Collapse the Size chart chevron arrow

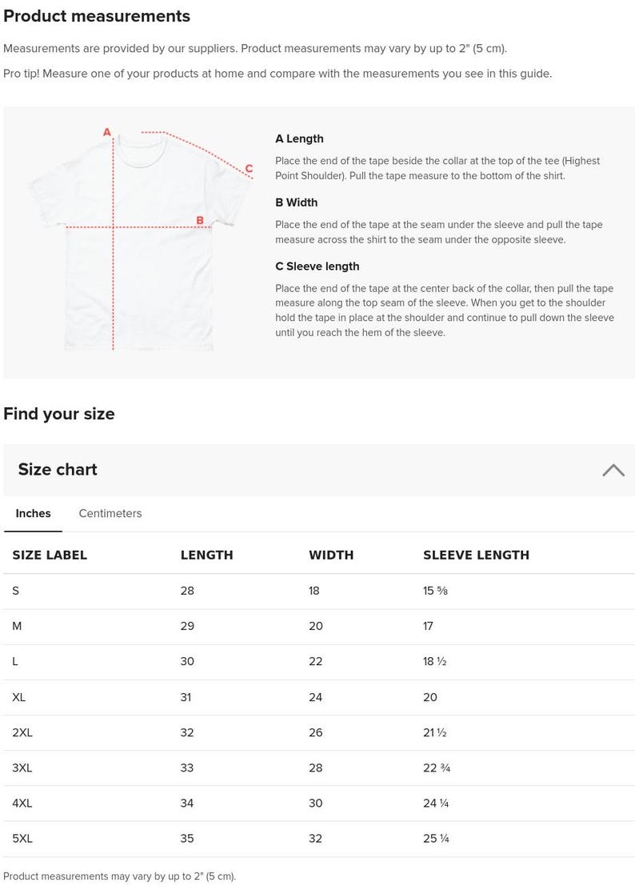coord(613,470)
